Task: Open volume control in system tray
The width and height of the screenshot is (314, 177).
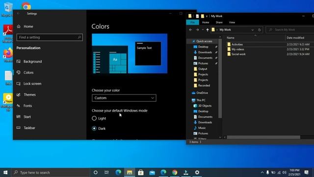Action: pyautogui.click(x=285, y=173)
